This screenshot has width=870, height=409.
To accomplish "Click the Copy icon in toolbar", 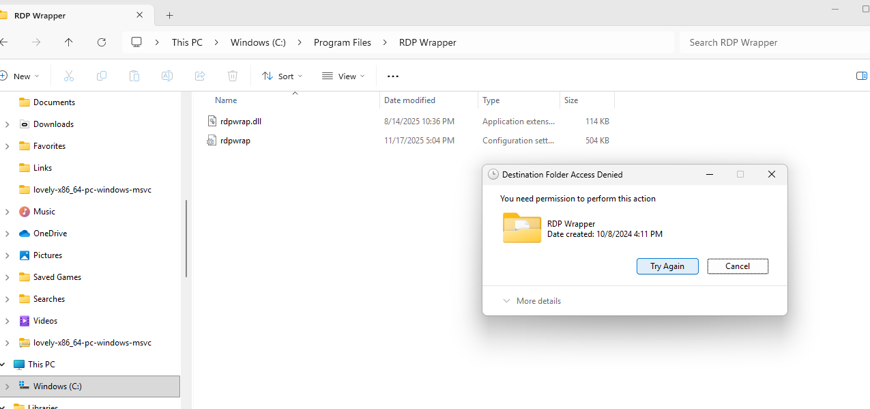I will tap(102, 76).
